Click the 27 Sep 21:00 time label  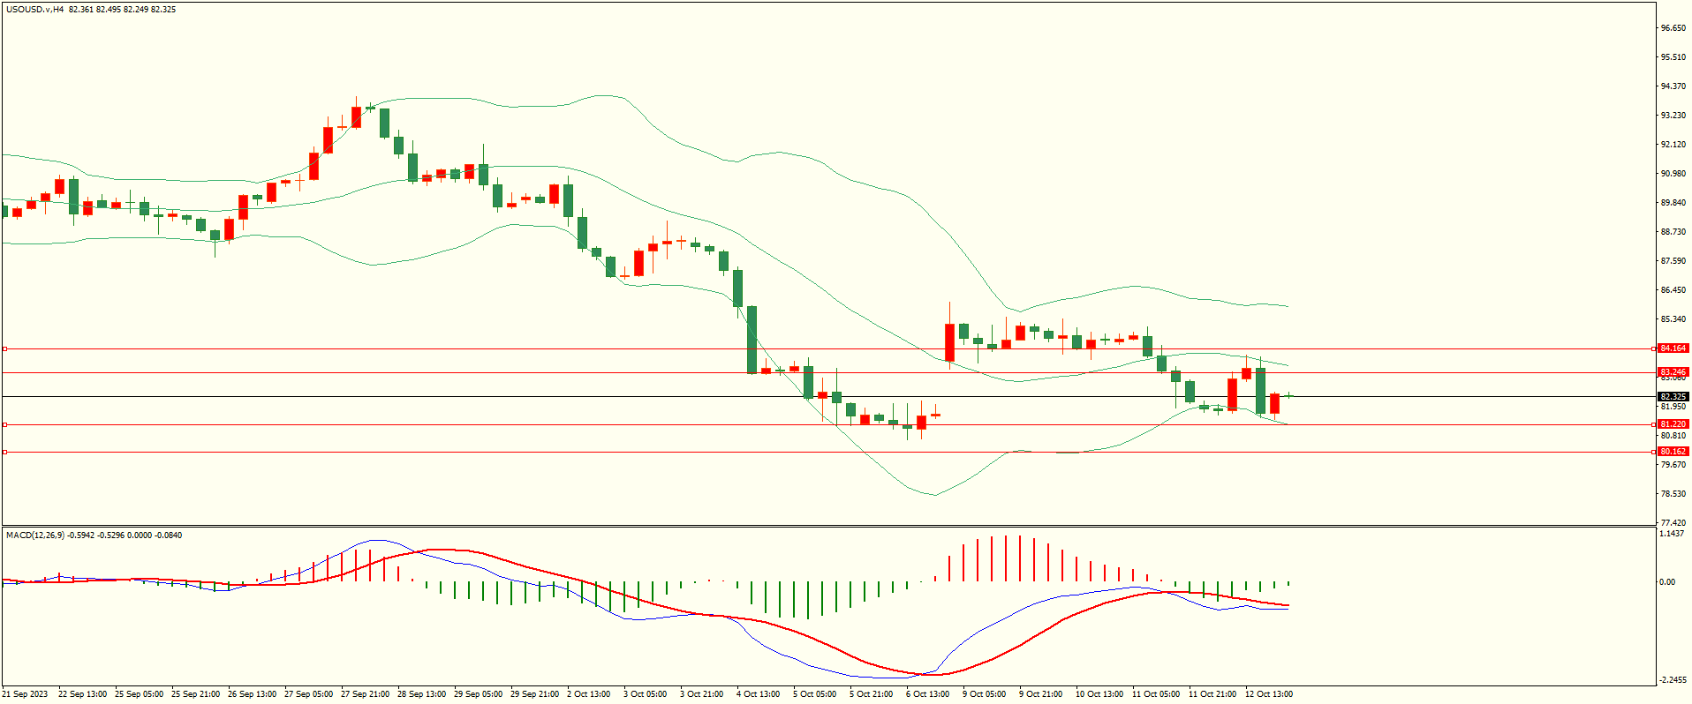pyautogui.click(x=365, y=694)
